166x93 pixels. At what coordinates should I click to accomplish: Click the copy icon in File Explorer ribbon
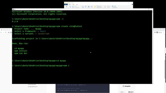tap(70, 7)
